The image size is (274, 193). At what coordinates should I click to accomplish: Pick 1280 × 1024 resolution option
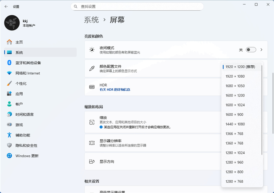click(x=235, y=153)
